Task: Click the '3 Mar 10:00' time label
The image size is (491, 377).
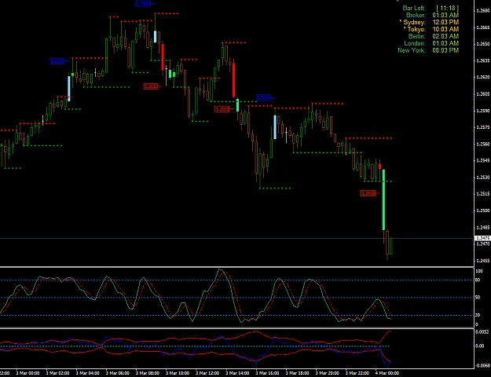Action: click(x=178, y=373)
